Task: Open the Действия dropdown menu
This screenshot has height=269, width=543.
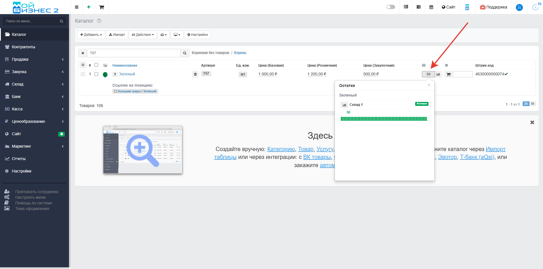Action: click(143, 35)
